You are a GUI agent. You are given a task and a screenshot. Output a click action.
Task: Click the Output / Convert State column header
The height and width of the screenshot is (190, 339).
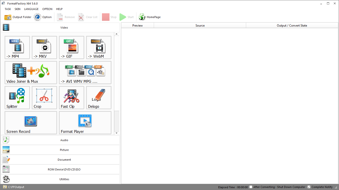pyautogui.click(x=292, y=25)
